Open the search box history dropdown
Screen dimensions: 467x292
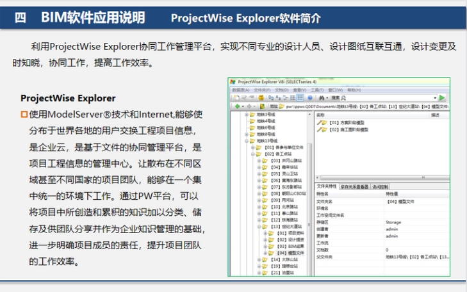435,98
